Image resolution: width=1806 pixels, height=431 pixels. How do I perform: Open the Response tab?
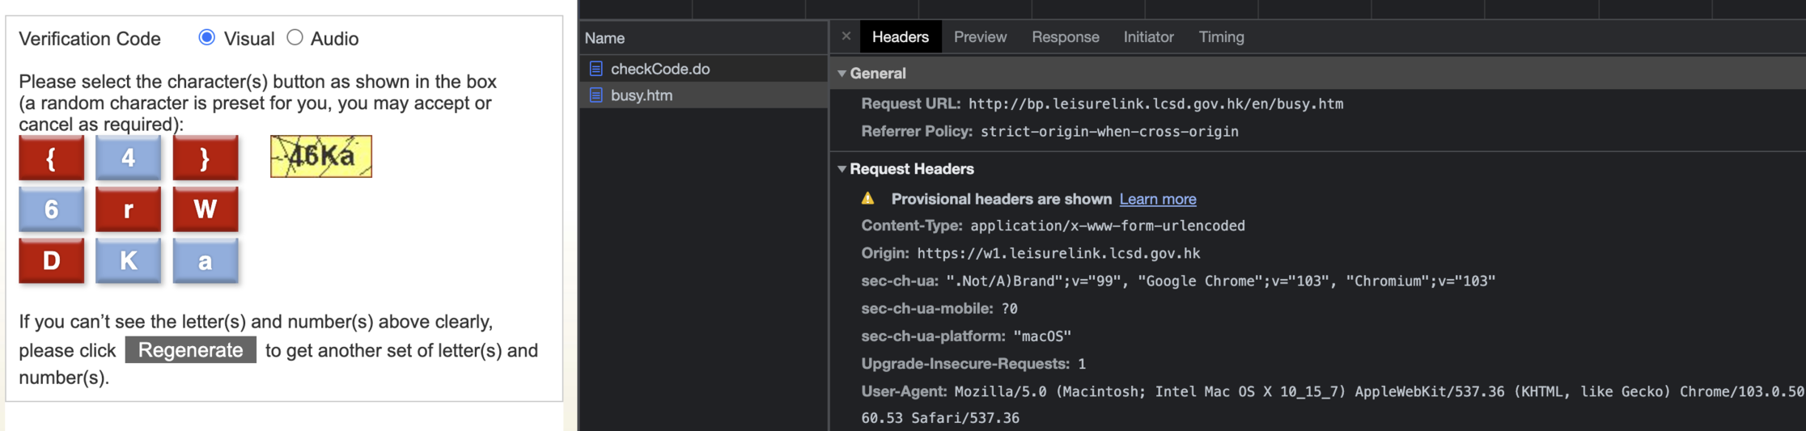(1065, 37)
